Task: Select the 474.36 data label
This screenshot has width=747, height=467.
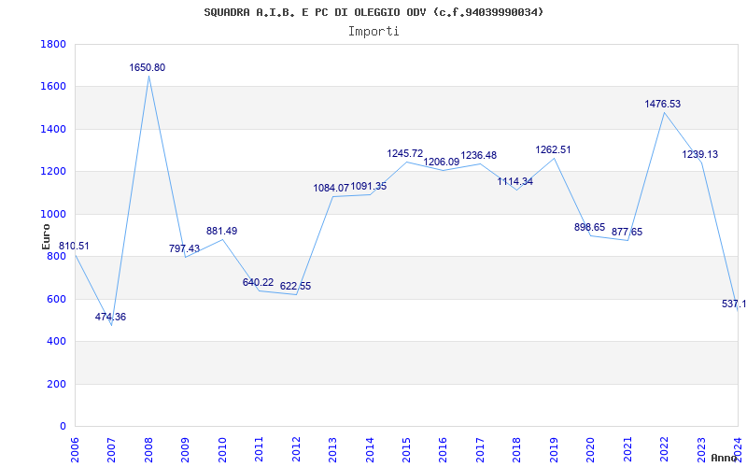Action: coord(110,317)
